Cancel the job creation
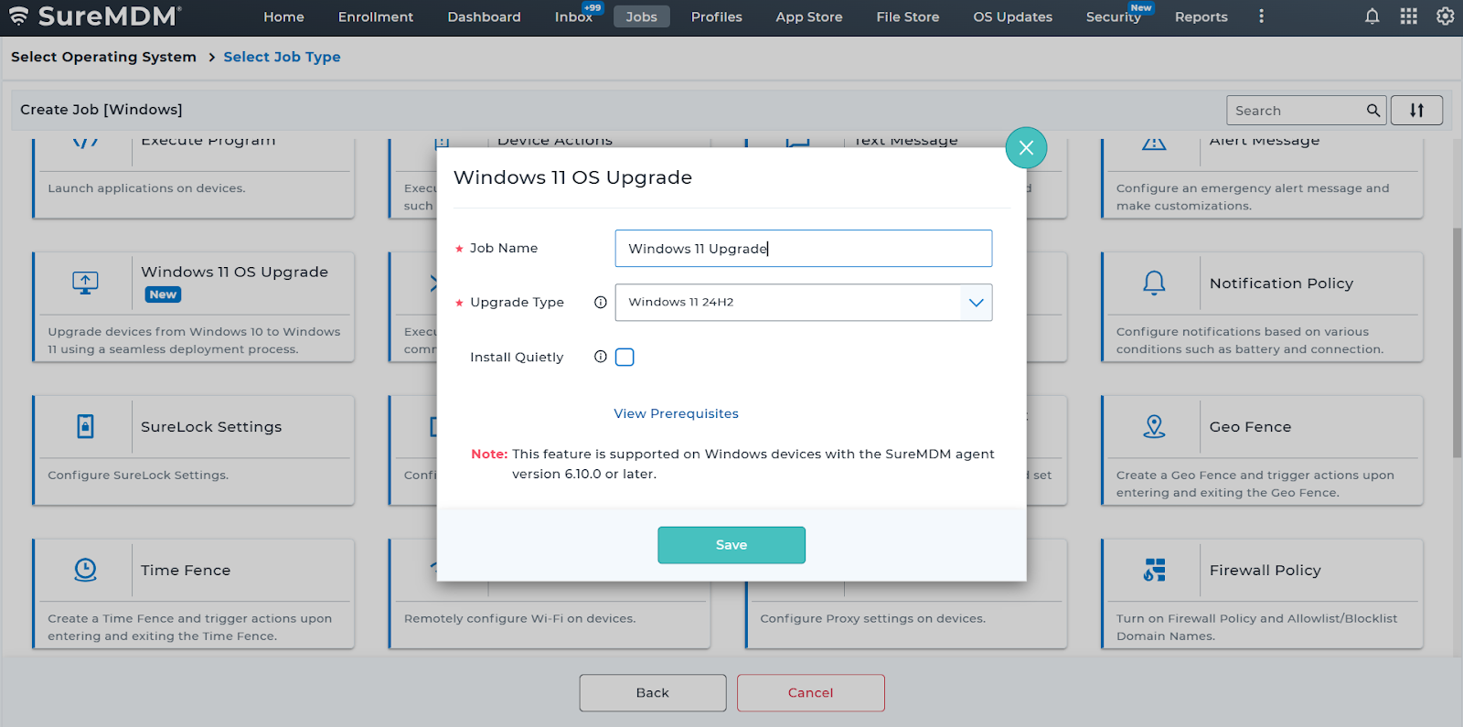Screen dimensions: 1463x727 pos(810,692)
